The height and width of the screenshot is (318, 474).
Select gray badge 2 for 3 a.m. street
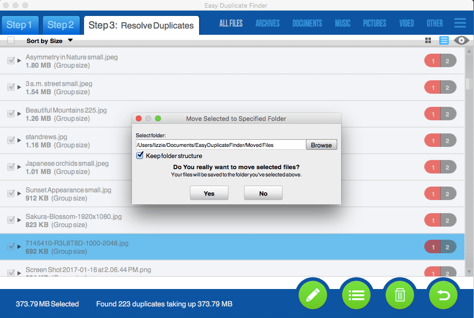[448, 87]
